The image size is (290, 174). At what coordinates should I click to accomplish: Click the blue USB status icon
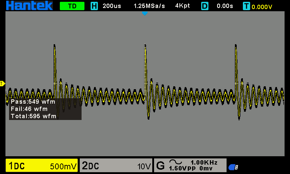[x=233, y=167]
